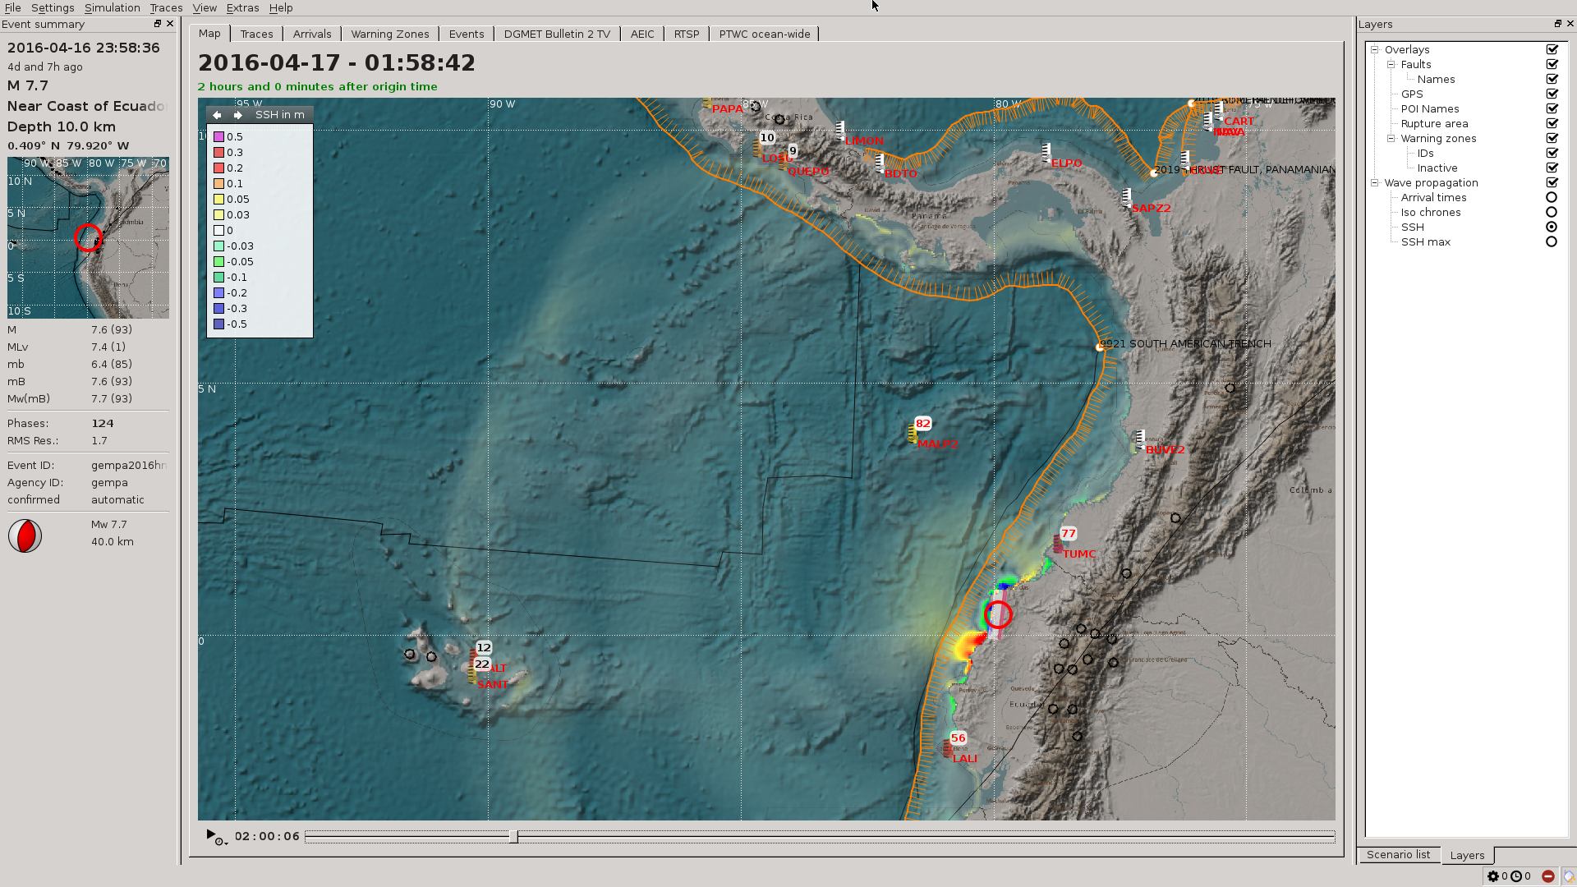Open the Settings menu

tap(53, 8)
